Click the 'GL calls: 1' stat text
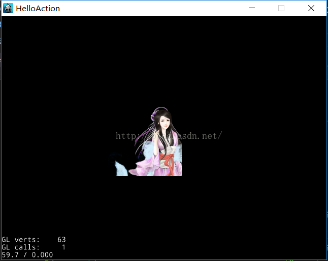 click(x=34, y=247)
